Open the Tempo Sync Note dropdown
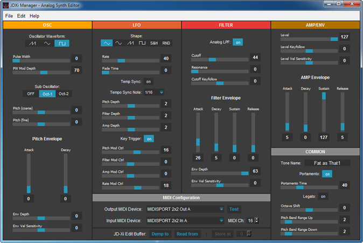 (x=154, y=93)
